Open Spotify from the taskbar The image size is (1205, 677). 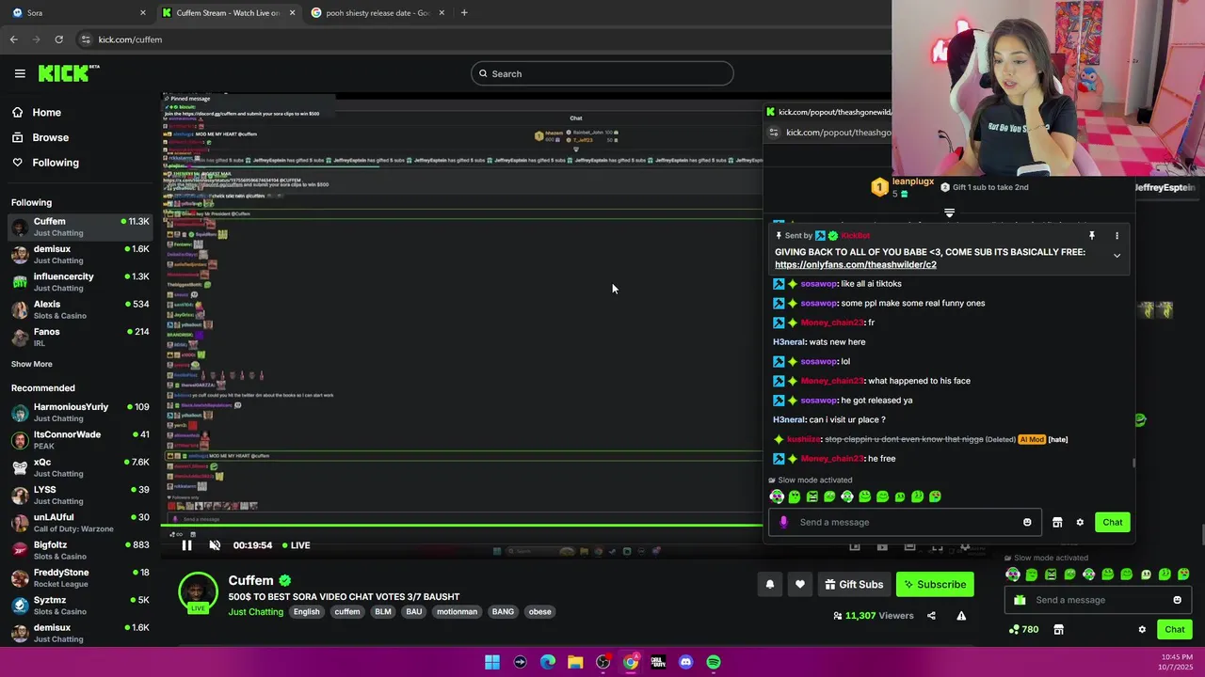714,662
